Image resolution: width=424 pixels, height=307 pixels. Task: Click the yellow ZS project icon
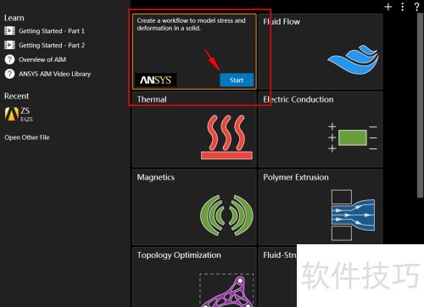[12, 114]
